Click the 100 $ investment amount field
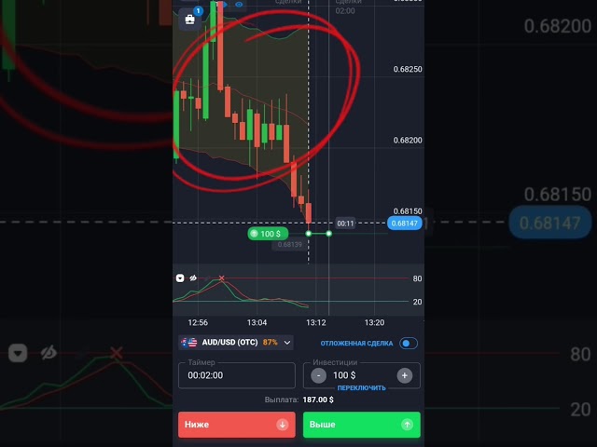This screenshot has height=447, width=597. click(x=344, y=375)
